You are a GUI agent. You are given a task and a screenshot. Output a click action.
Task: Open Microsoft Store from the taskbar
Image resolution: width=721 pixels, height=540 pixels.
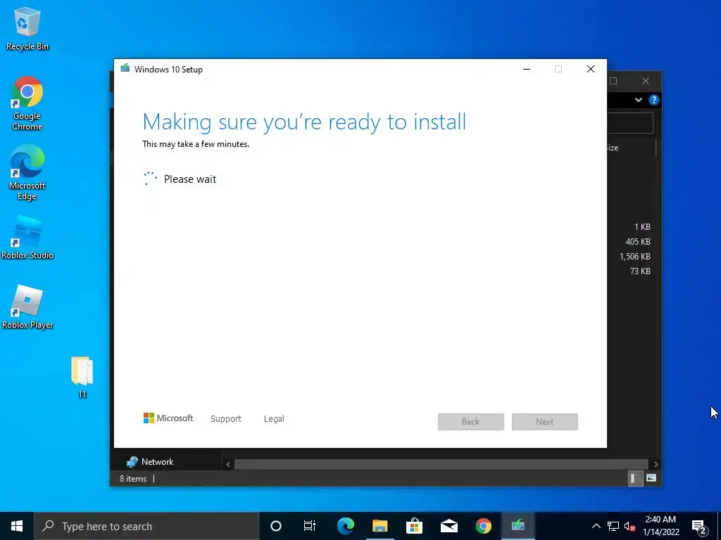[x=414, y=526]
